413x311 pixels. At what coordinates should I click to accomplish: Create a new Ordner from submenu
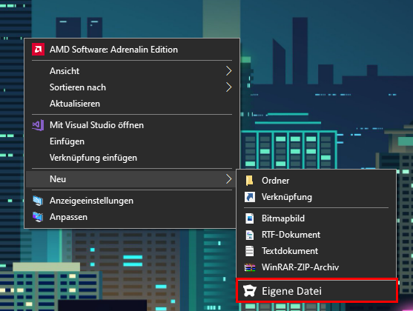[317, 181]
